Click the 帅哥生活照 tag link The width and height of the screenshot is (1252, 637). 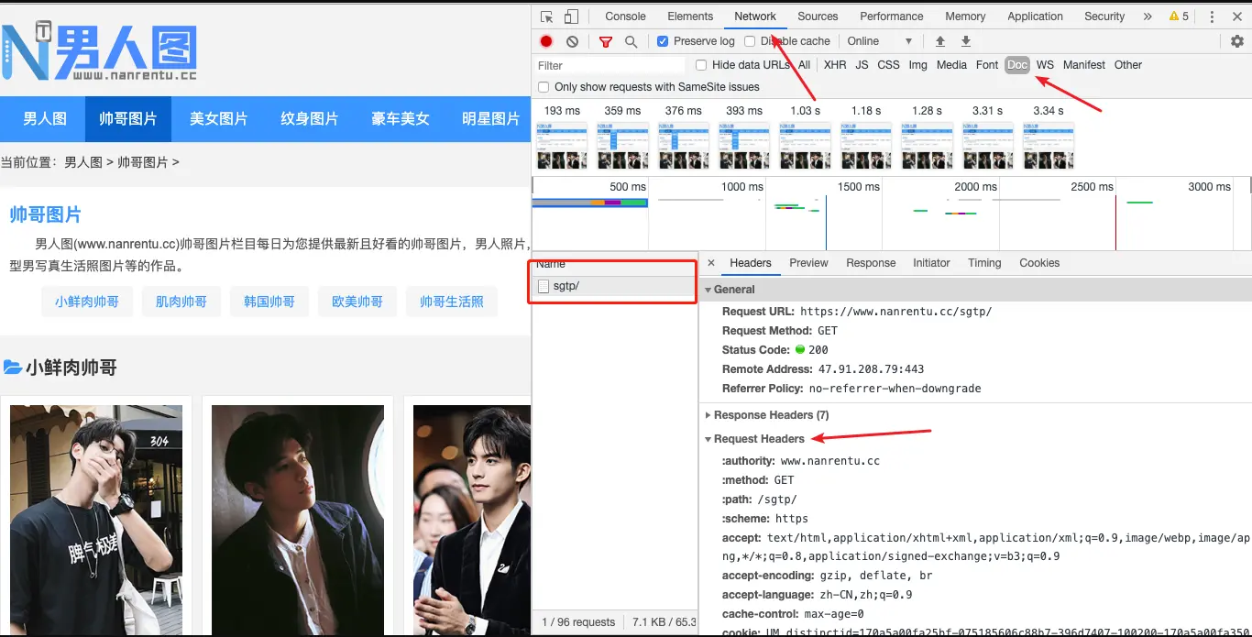(x=451, y=302)
